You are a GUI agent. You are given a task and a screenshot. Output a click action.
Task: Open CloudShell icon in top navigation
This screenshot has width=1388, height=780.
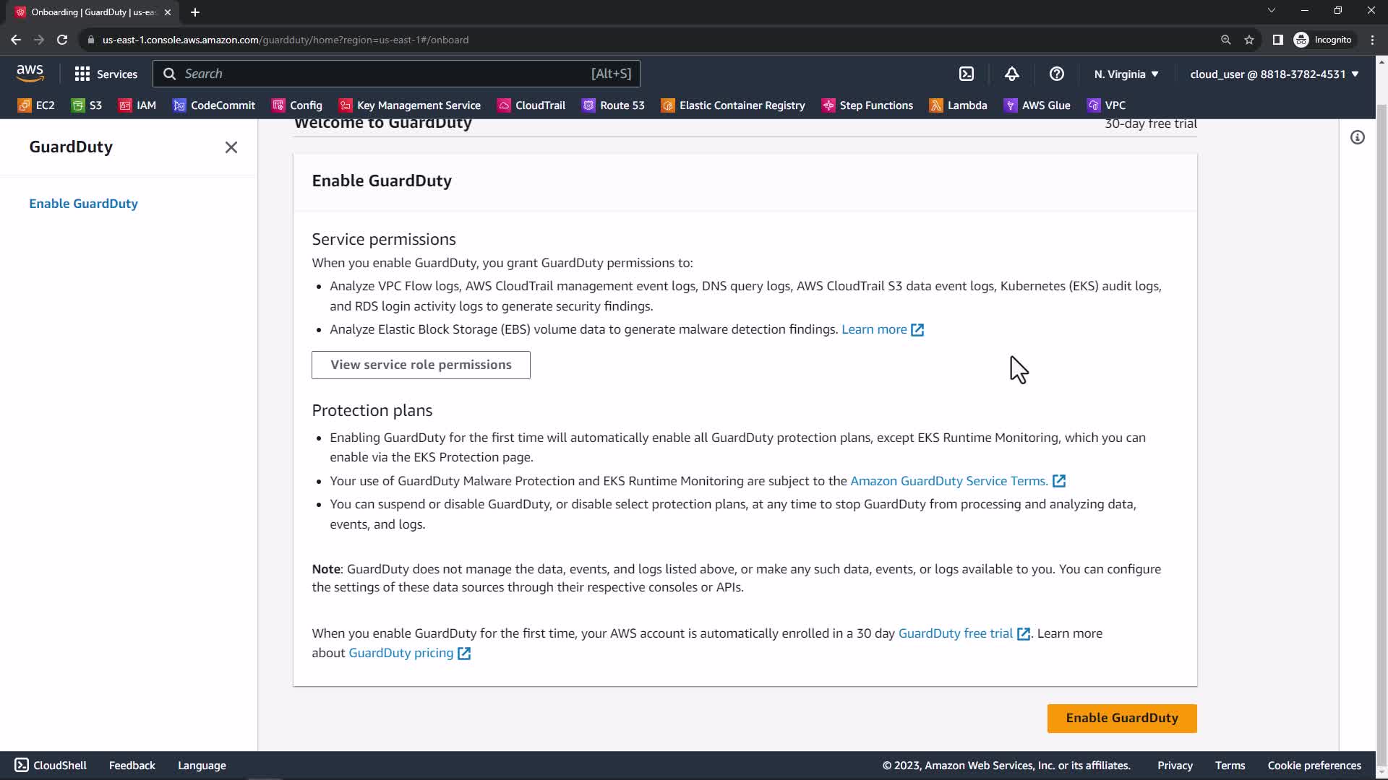[967, 74]
